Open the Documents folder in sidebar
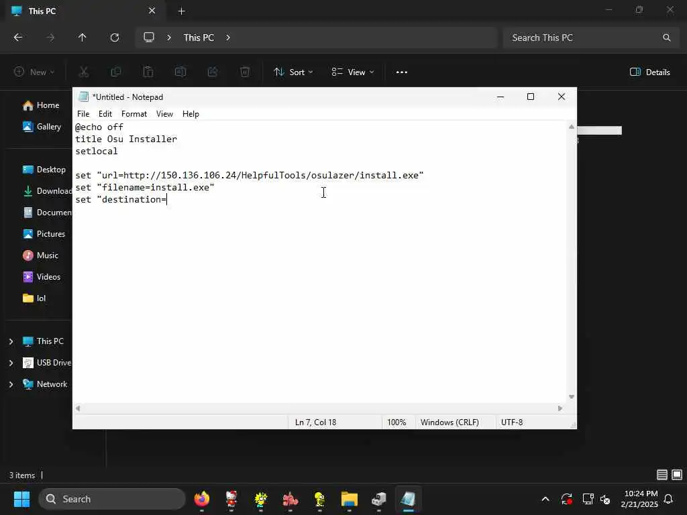The image size is (687, 515). 48,213
